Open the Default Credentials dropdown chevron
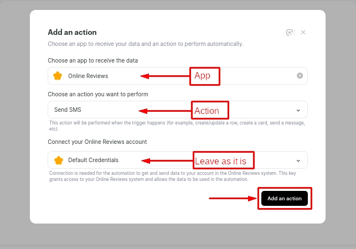 [x=298, y=160]
